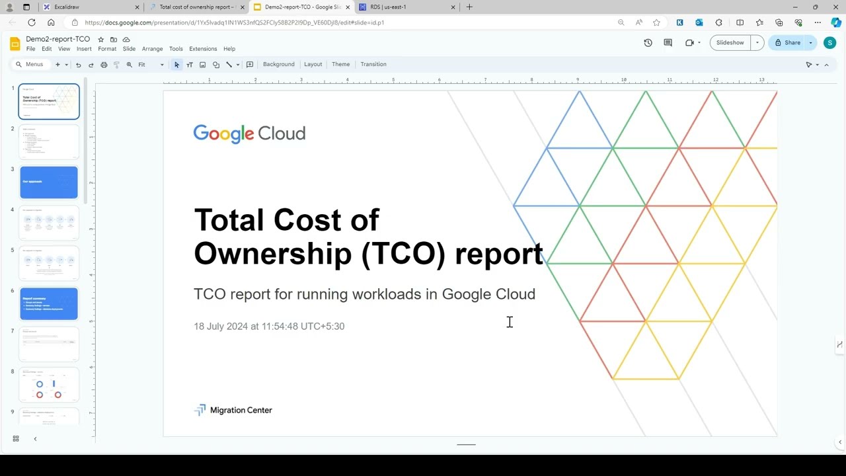This screenshot has height=476, width=846.
Task: Click the undo arrow in the toolbar
Action: [78, 65]
